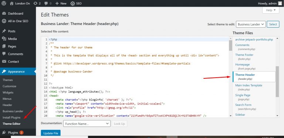Select the Theme Header file
This screenshot has width=284, height=138.
coord(254,77)
